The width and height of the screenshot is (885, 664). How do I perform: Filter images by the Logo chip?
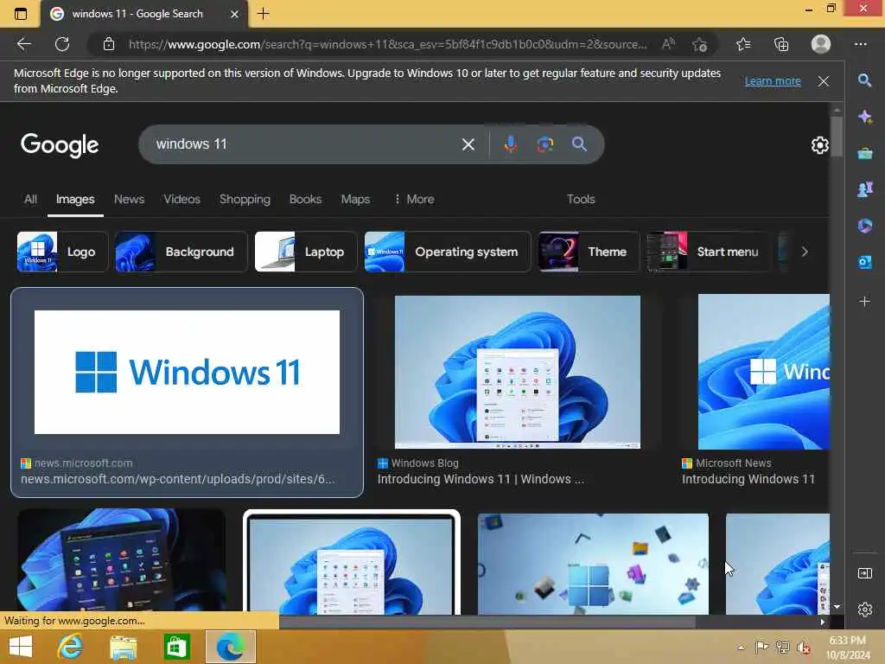coord(62,252)
